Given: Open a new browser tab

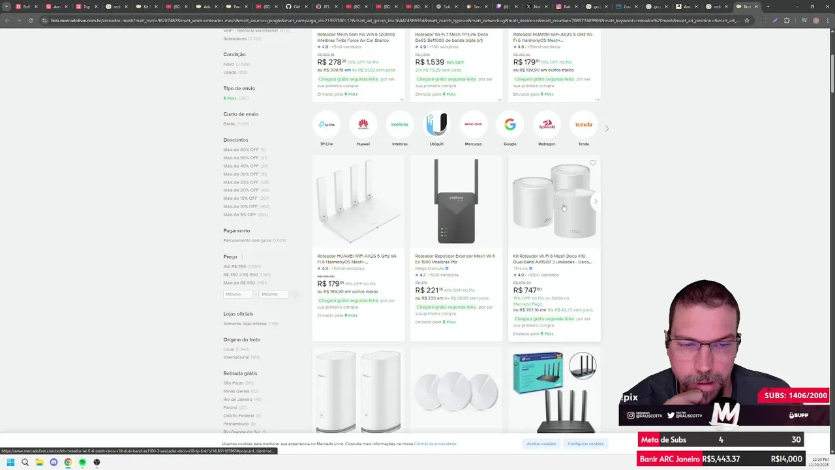Looking at the screenshot, I should 768,7.
